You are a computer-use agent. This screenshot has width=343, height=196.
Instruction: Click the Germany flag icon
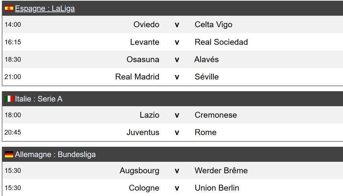coord(9,155)
